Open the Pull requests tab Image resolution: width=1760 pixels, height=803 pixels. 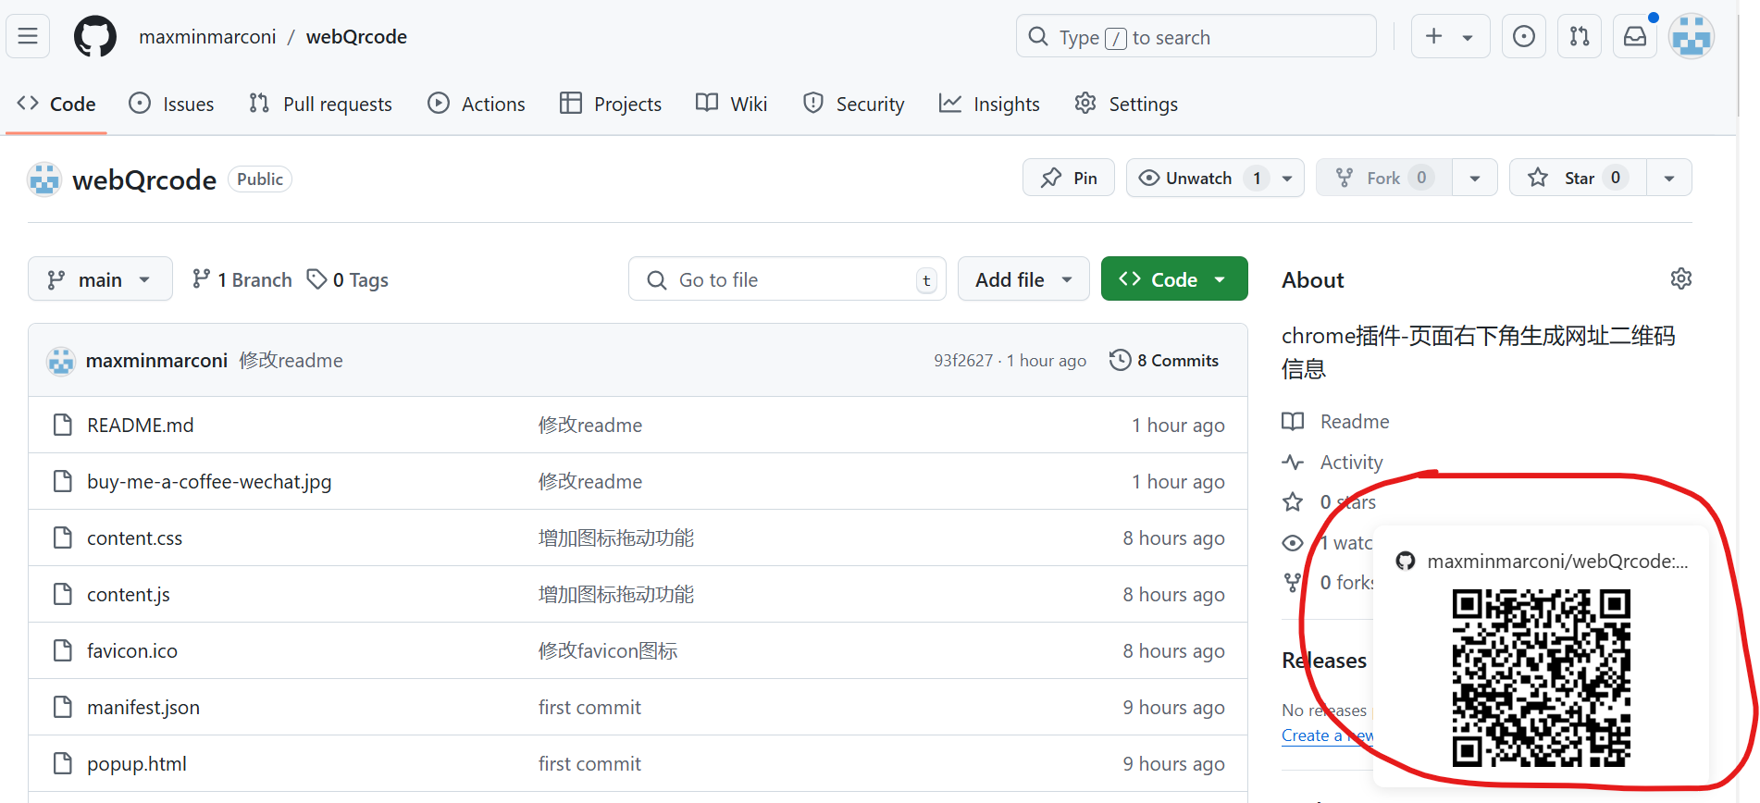click(x=320, y=104)
